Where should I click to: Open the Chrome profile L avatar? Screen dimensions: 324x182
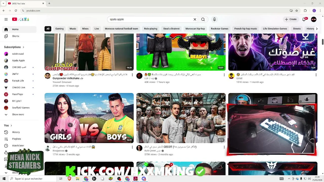314,11
